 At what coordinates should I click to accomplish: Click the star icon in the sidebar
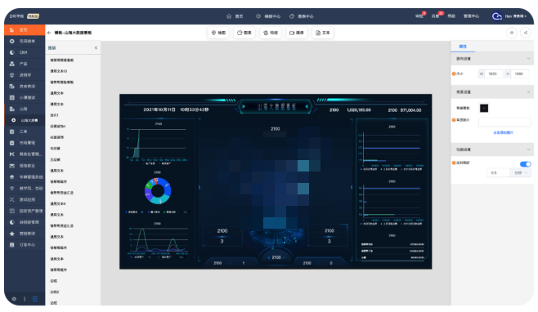coord(12,234)
